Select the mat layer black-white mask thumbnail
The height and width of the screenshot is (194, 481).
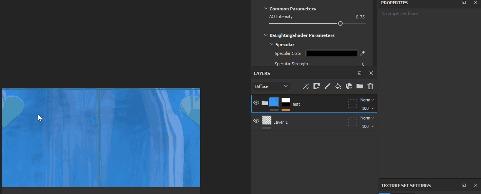286,102
